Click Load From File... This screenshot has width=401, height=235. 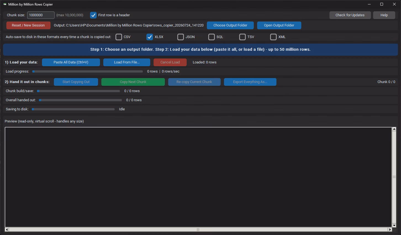pyautogui.click(x=127, y=62)
